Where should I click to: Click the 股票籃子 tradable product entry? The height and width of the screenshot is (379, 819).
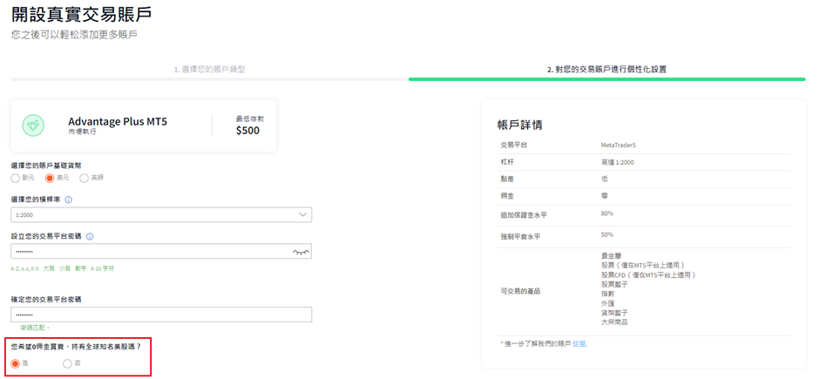click(x=614, y=284)
